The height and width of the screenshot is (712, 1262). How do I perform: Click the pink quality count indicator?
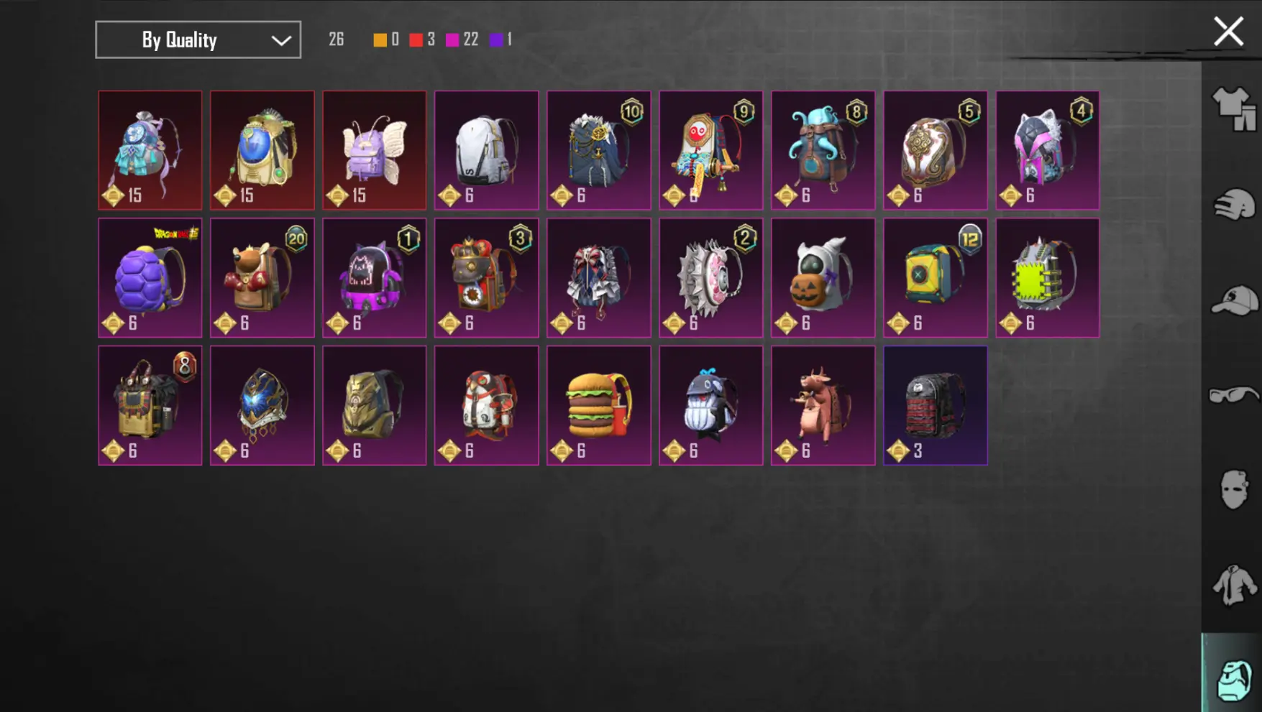point(462,40)
